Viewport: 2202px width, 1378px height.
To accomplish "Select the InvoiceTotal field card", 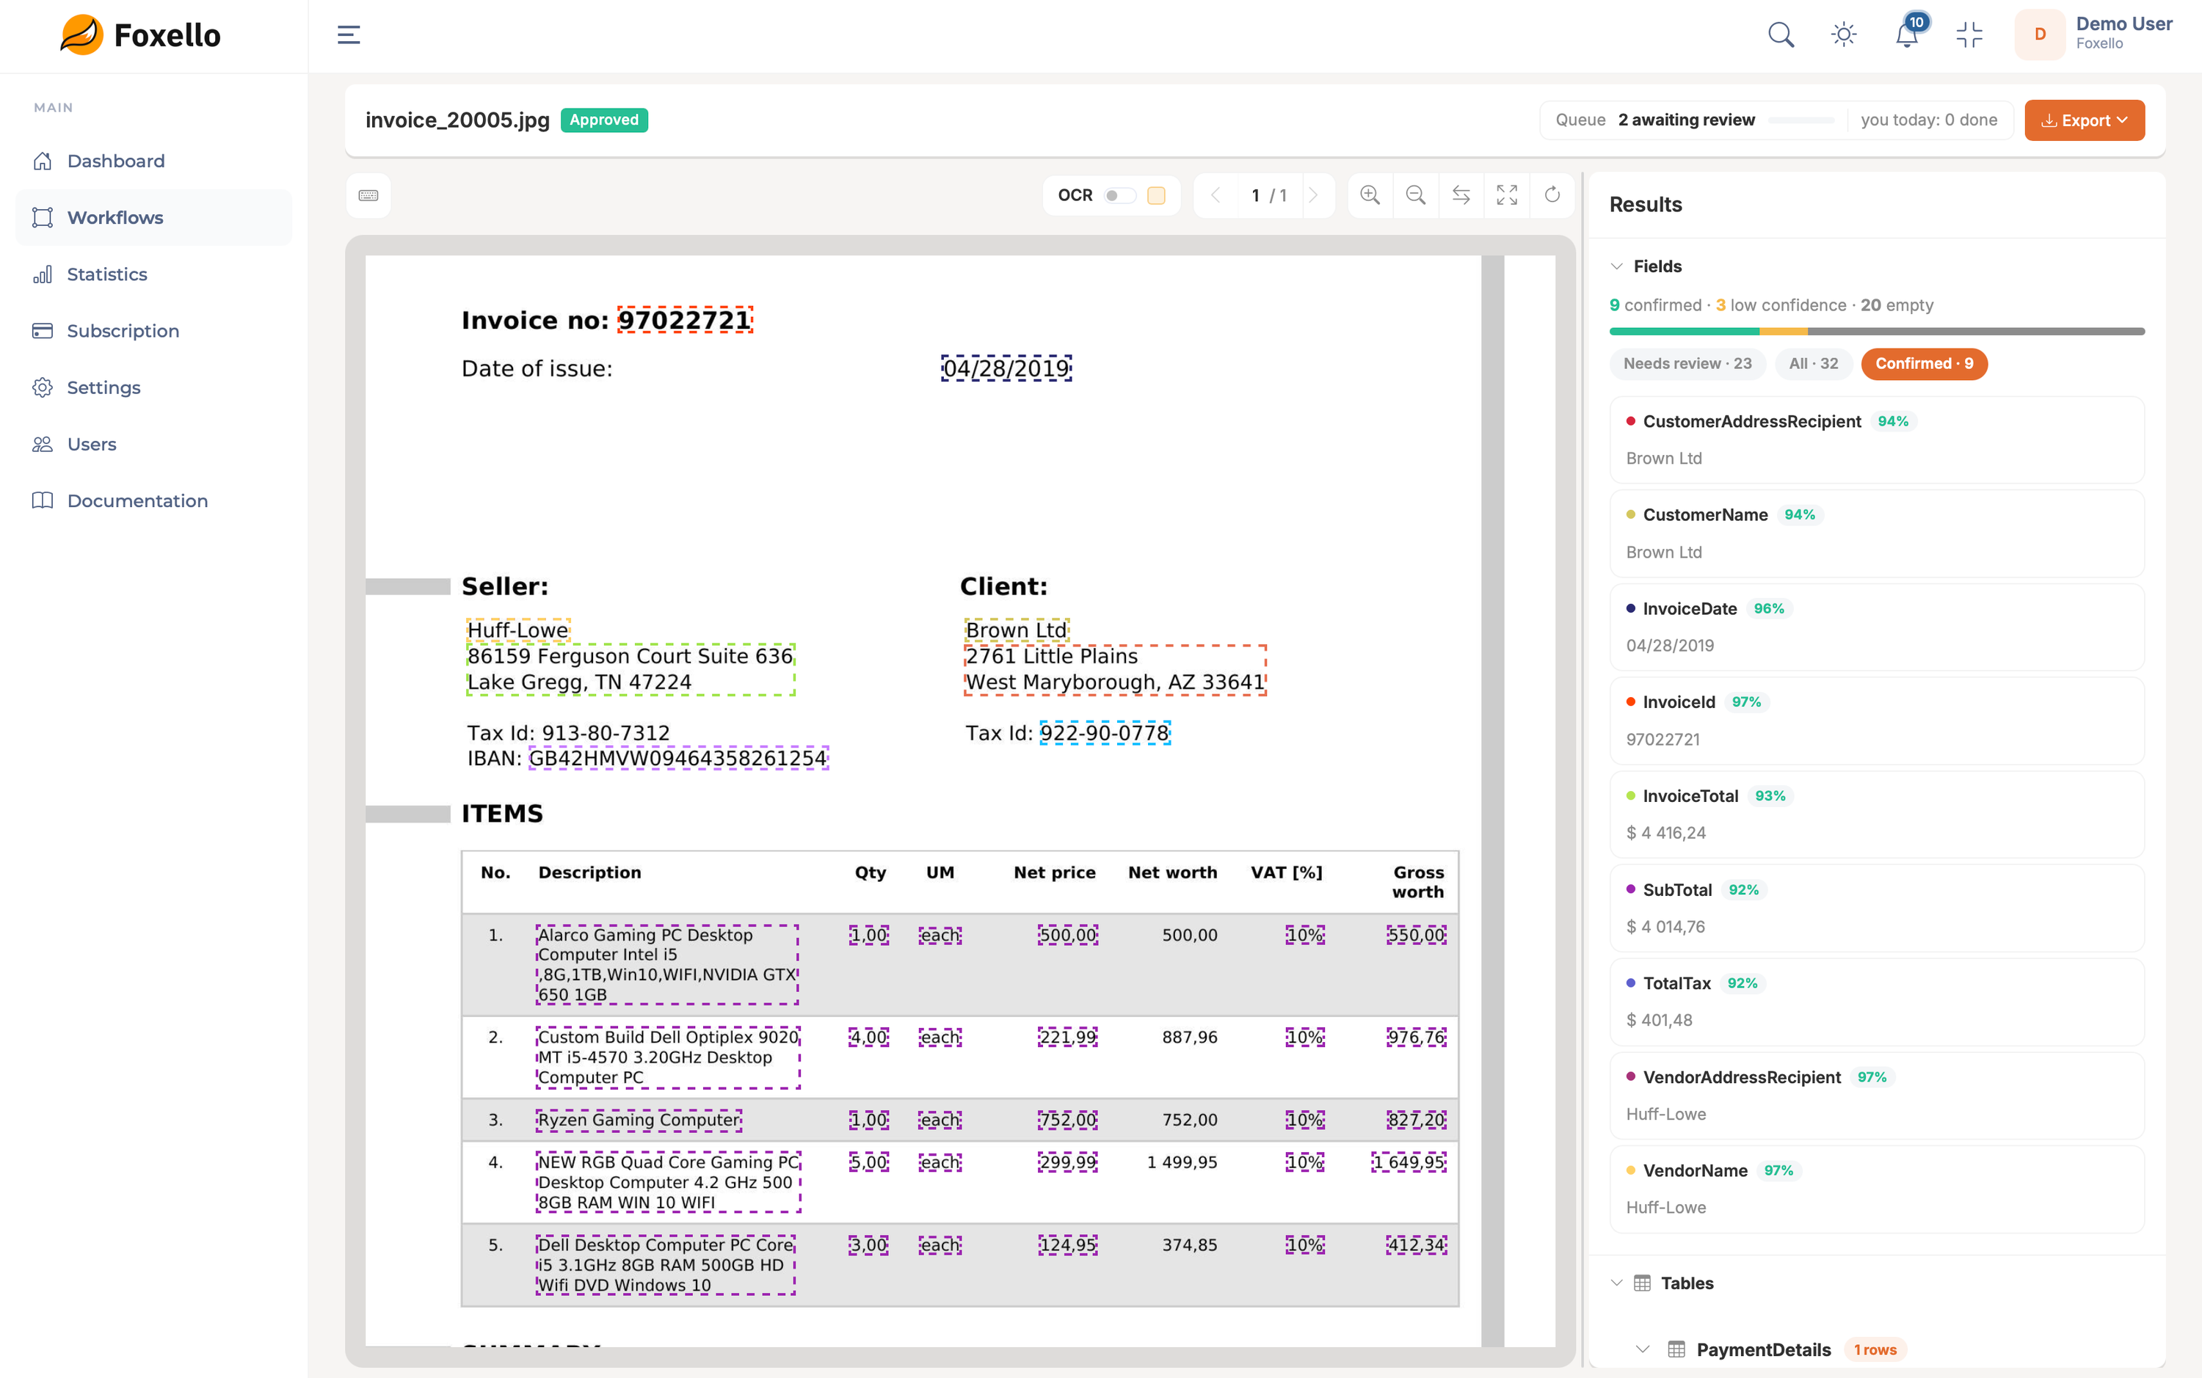I will coord(1877,814).
